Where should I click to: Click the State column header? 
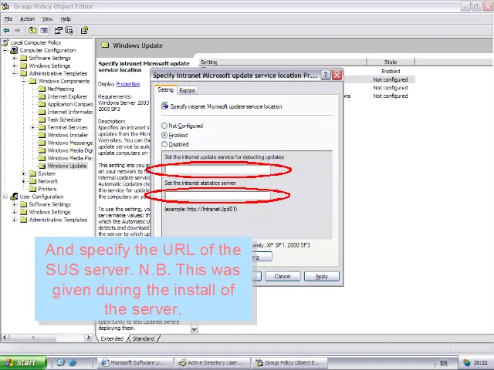(x=391, y=62)
